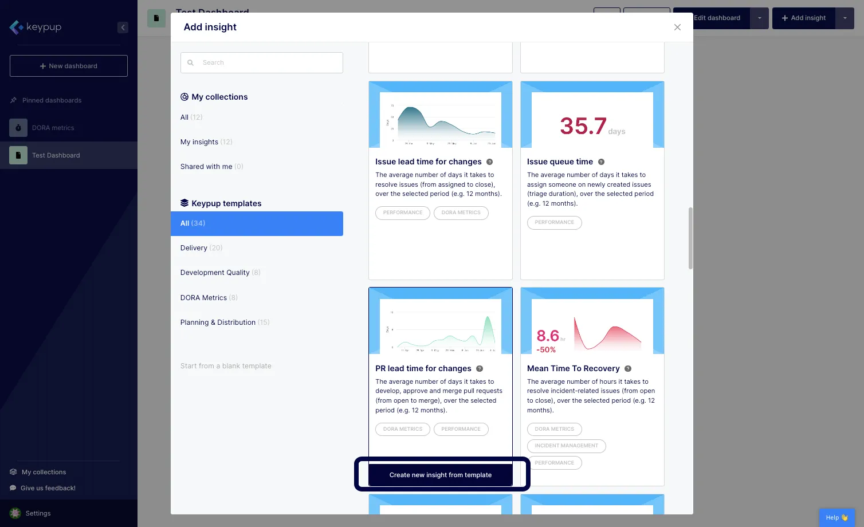Click the stacked layers icon beside Keypup templates
Viewport: 864px width, 527px height.
pyautogui.click(x=183, y=203)
